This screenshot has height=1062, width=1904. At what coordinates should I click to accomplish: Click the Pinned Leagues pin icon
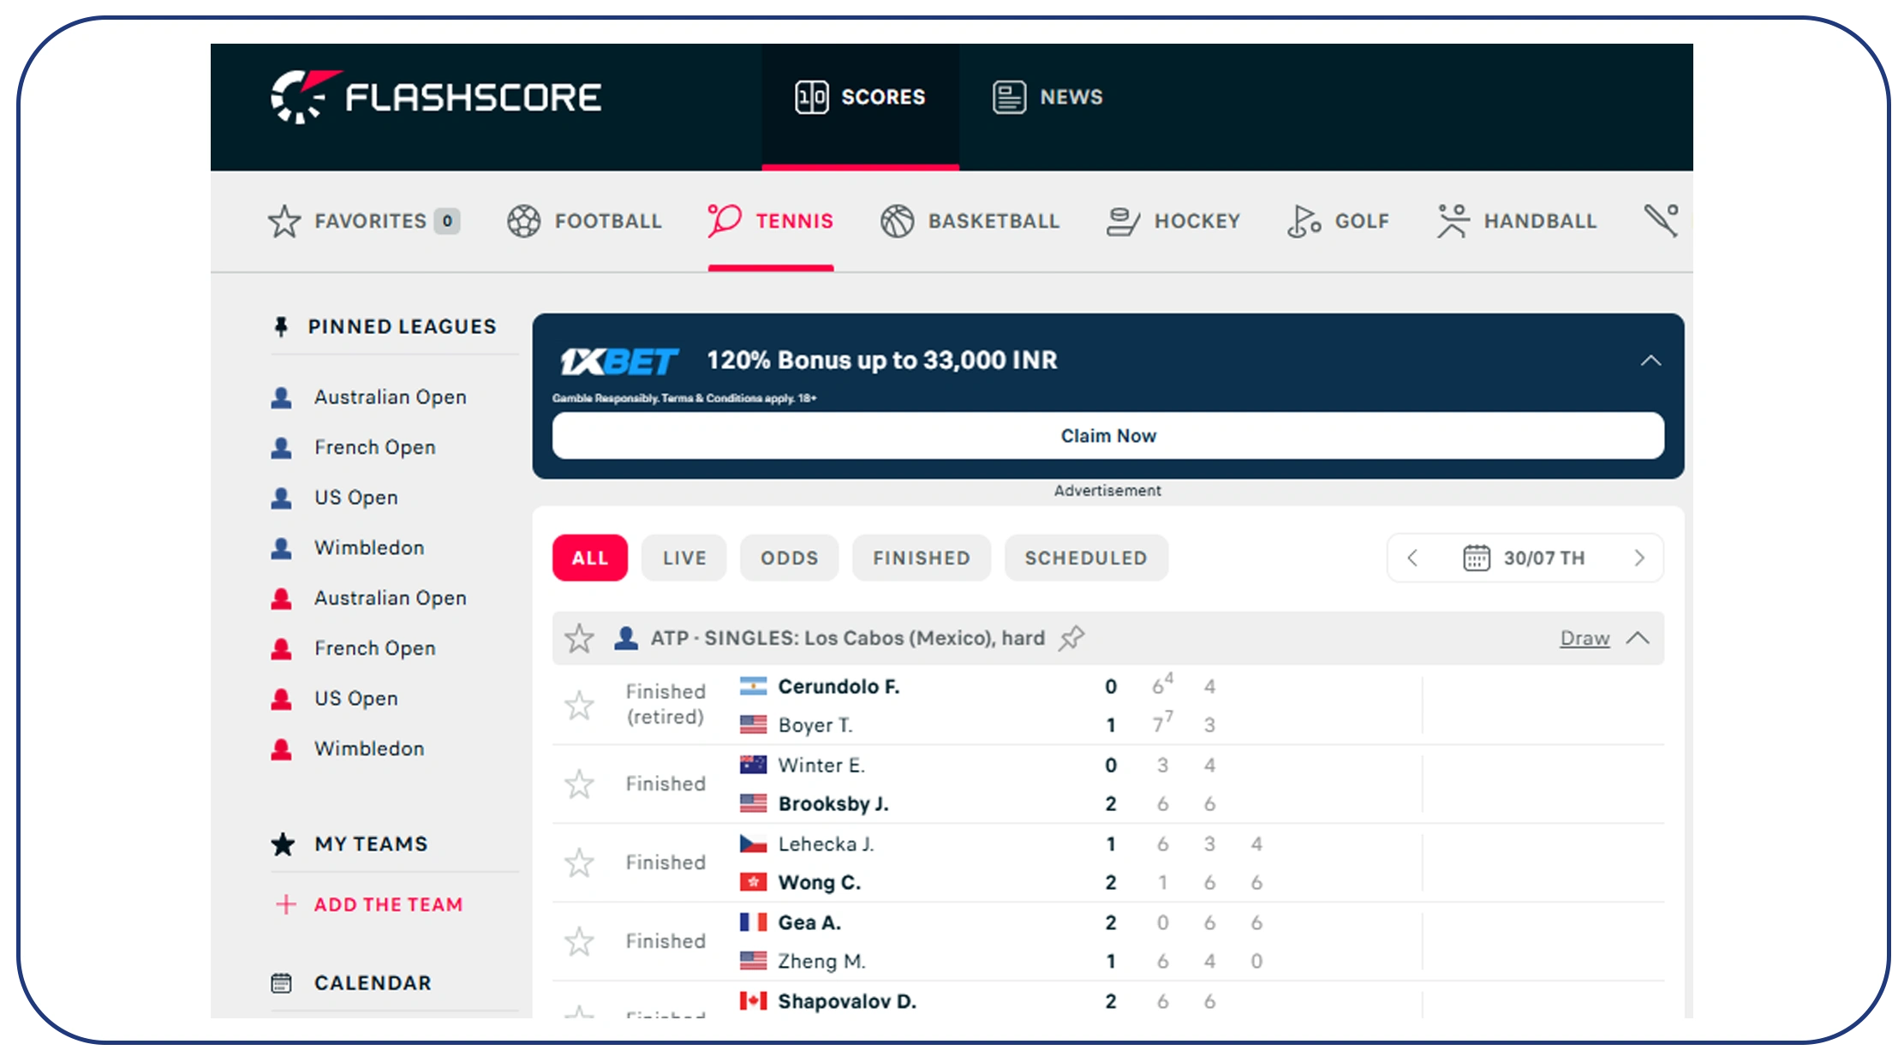(x=281, y=327)
